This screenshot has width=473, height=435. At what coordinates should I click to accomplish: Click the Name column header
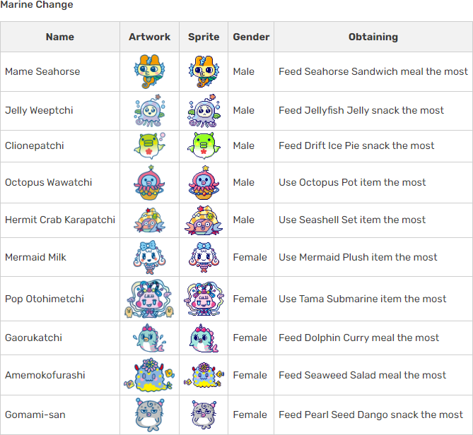(60, 37)
